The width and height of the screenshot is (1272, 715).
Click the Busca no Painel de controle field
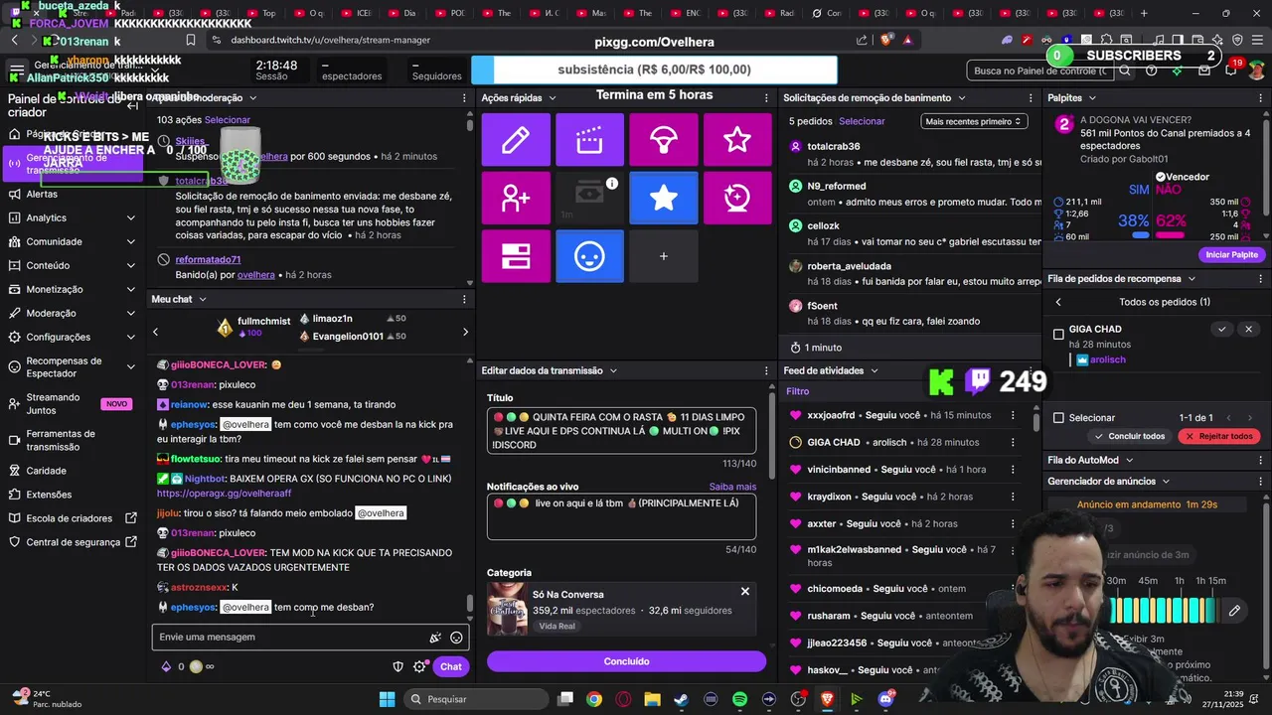(x=1040, y=71)
